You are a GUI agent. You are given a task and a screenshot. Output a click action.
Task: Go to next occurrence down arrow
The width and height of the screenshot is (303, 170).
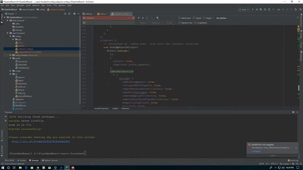143,18
